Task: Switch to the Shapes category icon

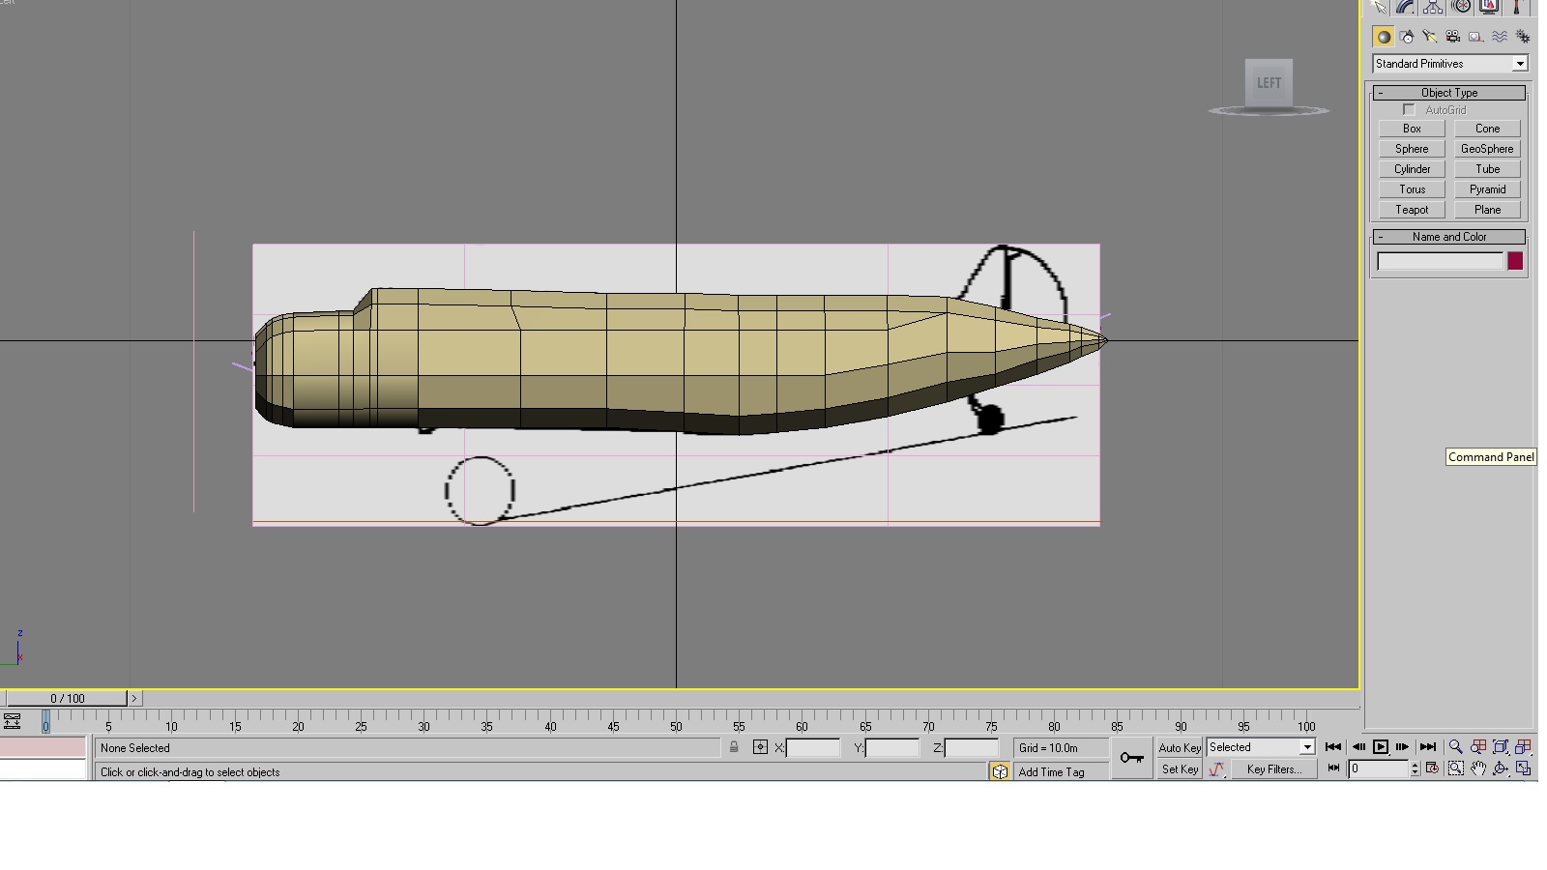Action: coord(1407,37)
